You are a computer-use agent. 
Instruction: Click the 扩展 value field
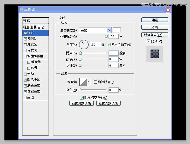(113, 59)
